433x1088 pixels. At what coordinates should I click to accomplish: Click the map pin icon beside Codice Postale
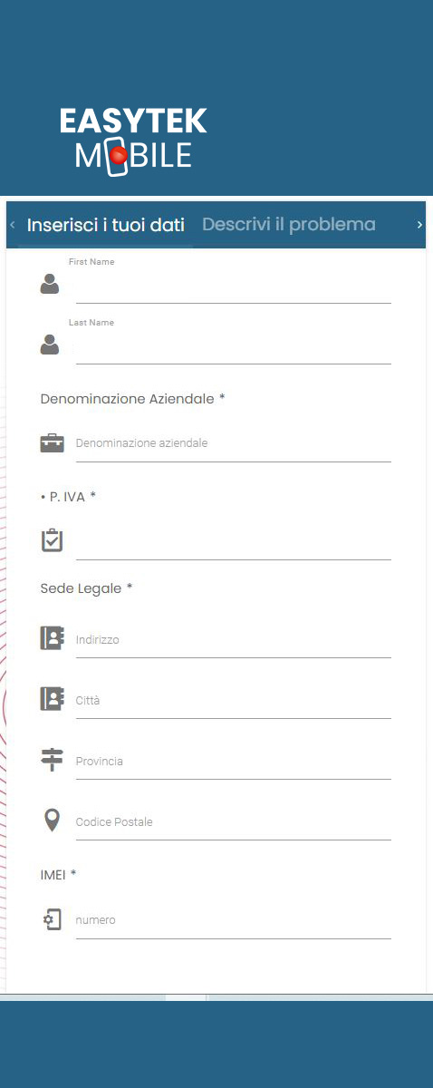point(53,821)
